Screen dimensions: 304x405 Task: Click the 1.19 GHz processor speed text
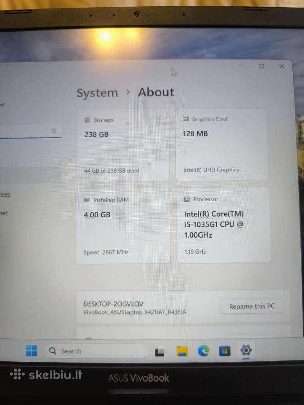(195, 252)
